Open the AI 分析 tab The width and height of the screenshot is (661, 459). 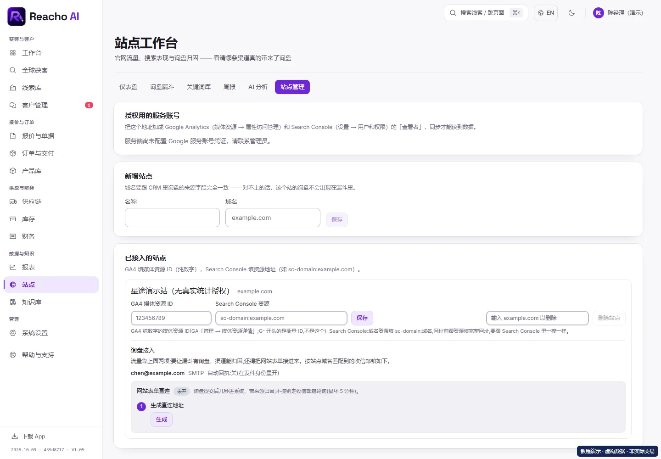coord(258,87)
